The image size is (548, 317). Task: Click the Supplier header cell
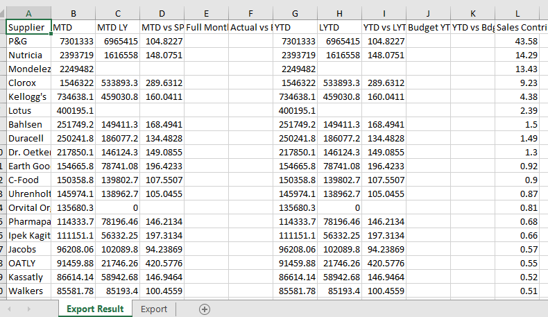click(28, 27)
